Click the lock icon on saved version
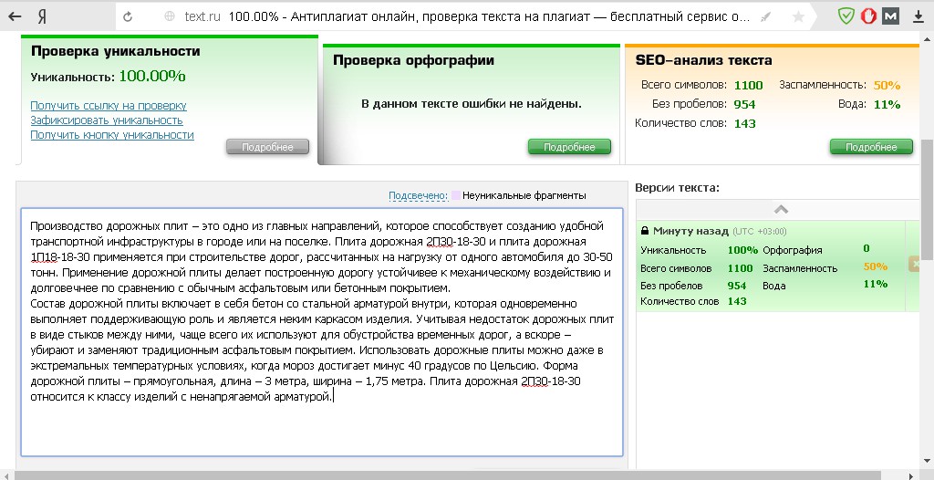The height and width of the screenshot is (480, 934). pos(645,231)
